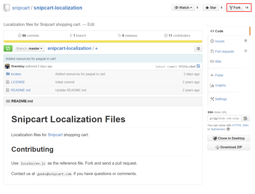Switch clone URL to HTTPS

237,125
